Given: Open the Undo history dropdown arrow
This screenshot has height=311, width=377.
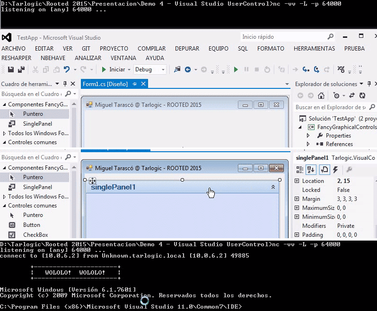Looking at the screenshot, I should [75, 69].
